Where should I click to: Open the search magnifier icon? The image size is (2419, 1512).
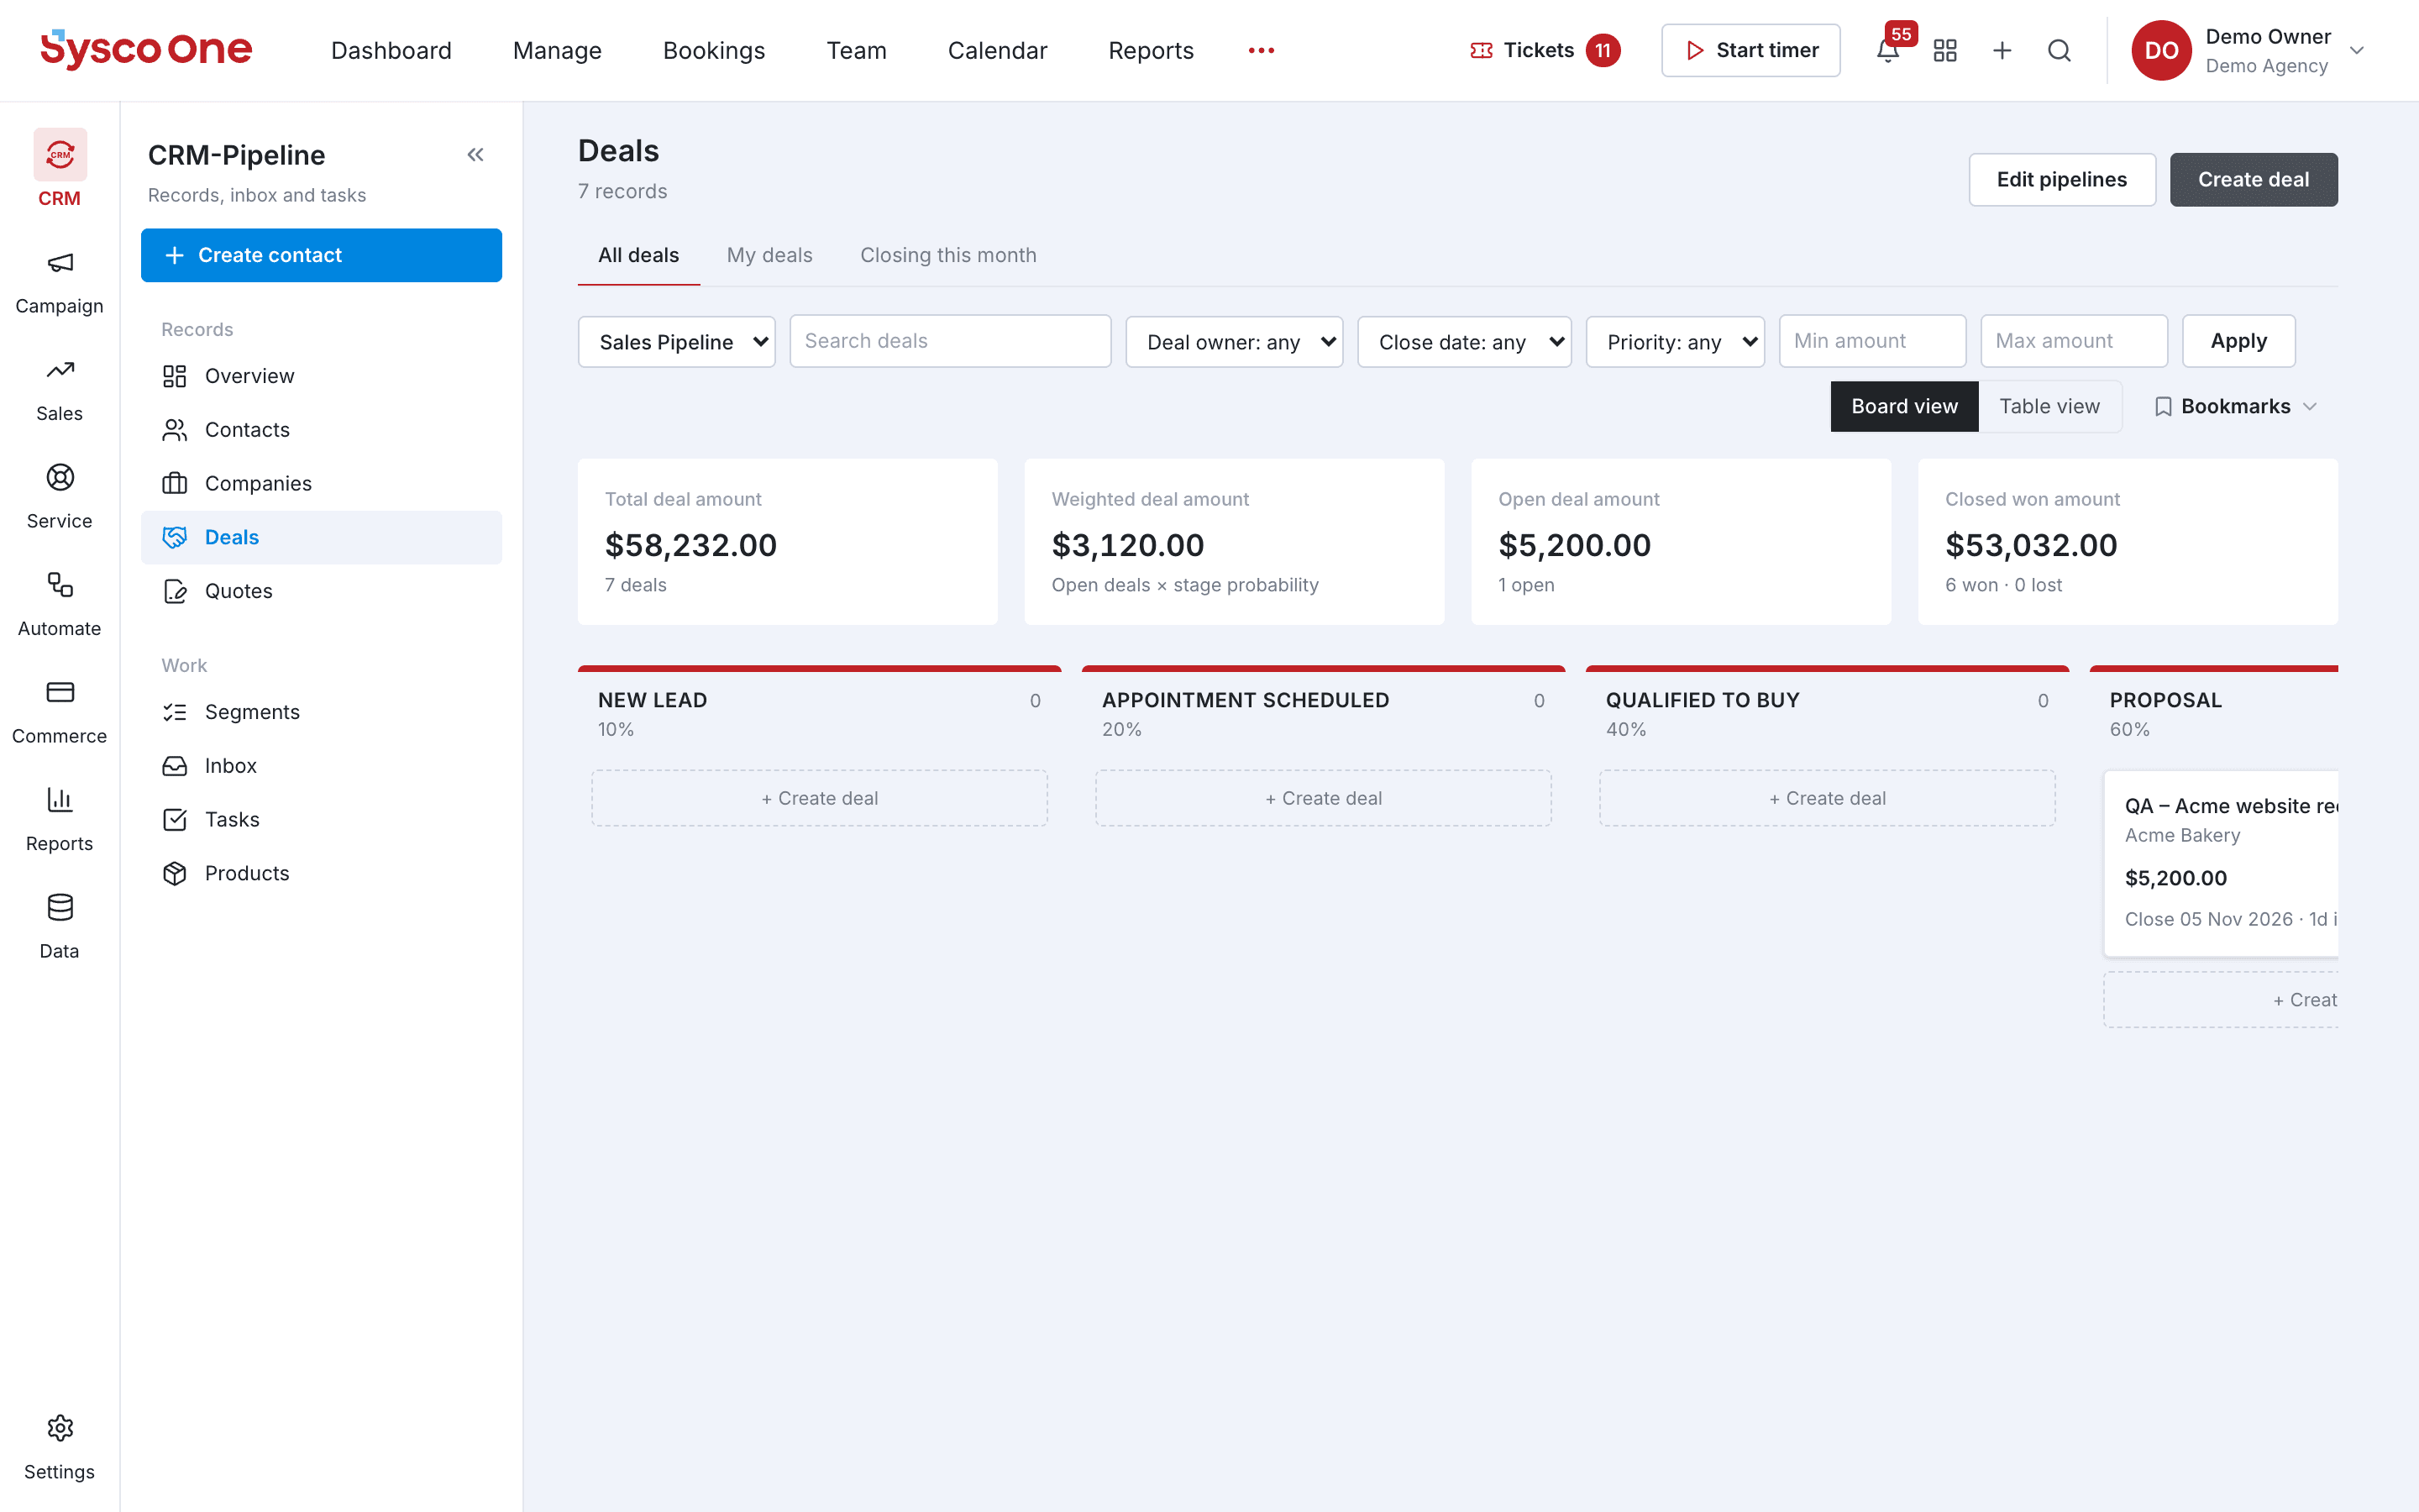[2060, 50]
